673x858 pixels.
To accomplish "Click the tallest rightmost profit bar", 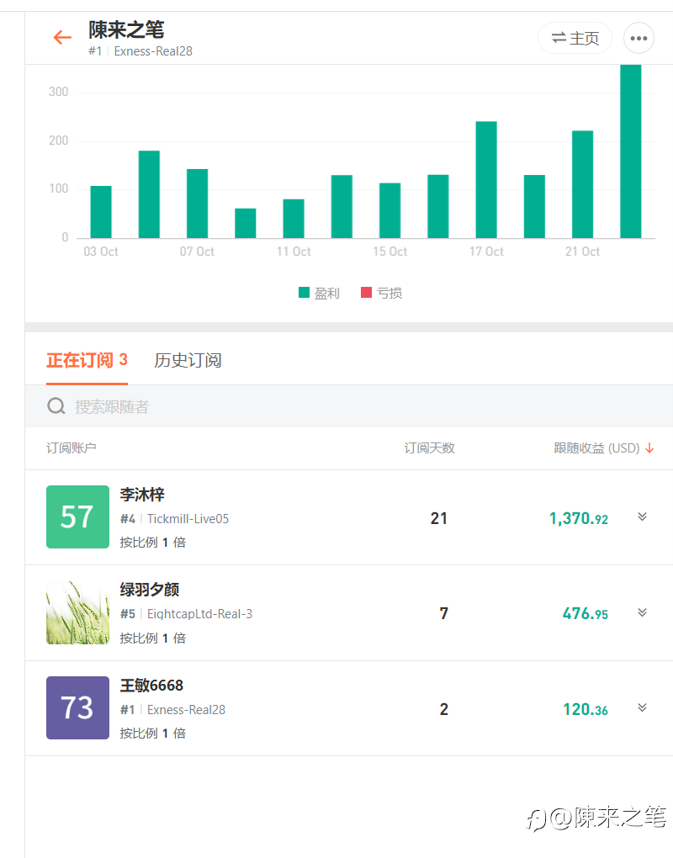I will (x=631, y=151).
